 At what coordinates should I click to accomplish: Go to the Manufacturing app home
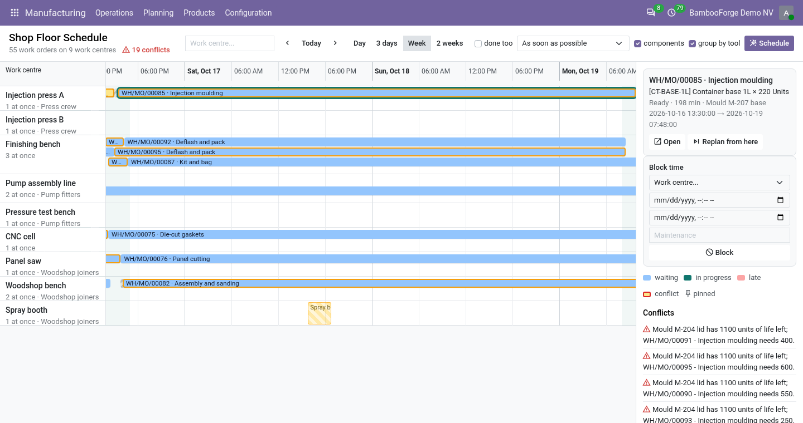click(55, 13)
